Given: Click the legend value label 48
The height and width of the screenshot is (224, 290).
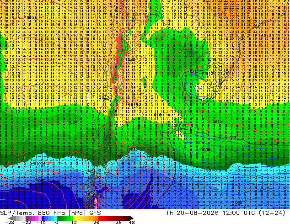Looking at the screenshot, I should (132, 222).
